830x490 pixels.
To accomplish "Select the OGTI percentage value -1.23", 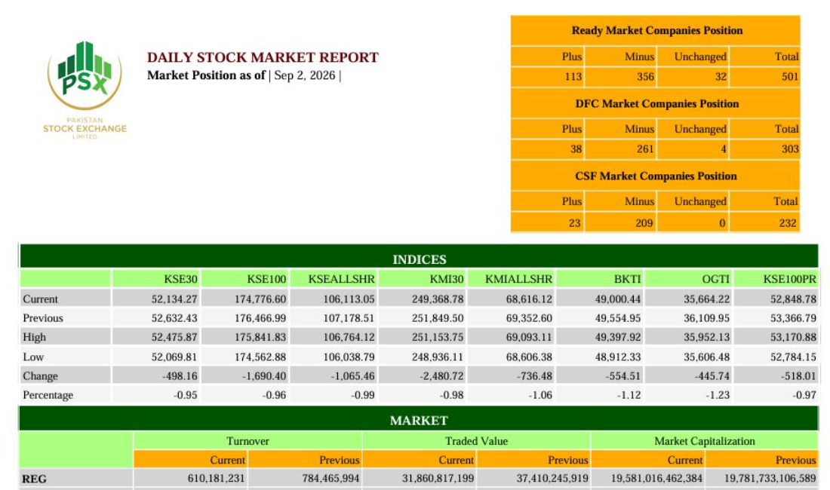I will [x=718, y=395].
